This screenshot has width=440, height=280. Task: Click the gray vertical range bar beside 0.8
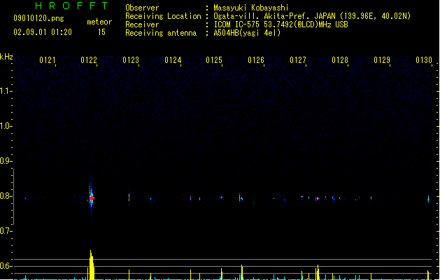click(x=13, y=197)
